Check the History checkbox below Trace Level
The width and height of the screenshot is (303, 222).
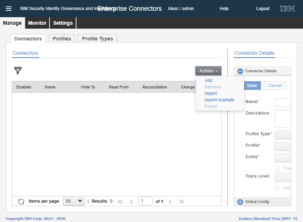[x=277, y=188]
